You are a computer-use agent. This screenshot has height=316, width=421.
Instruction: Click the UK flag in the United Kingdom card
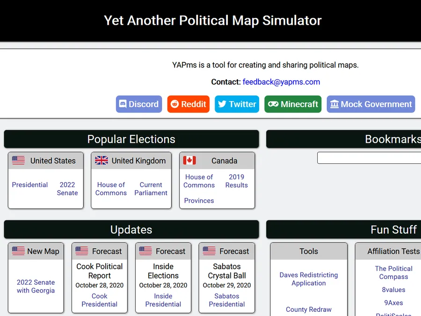point(102,161)
